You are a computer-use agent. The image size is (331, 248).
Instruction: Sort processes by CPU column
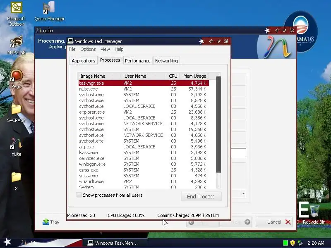point(173,76)
